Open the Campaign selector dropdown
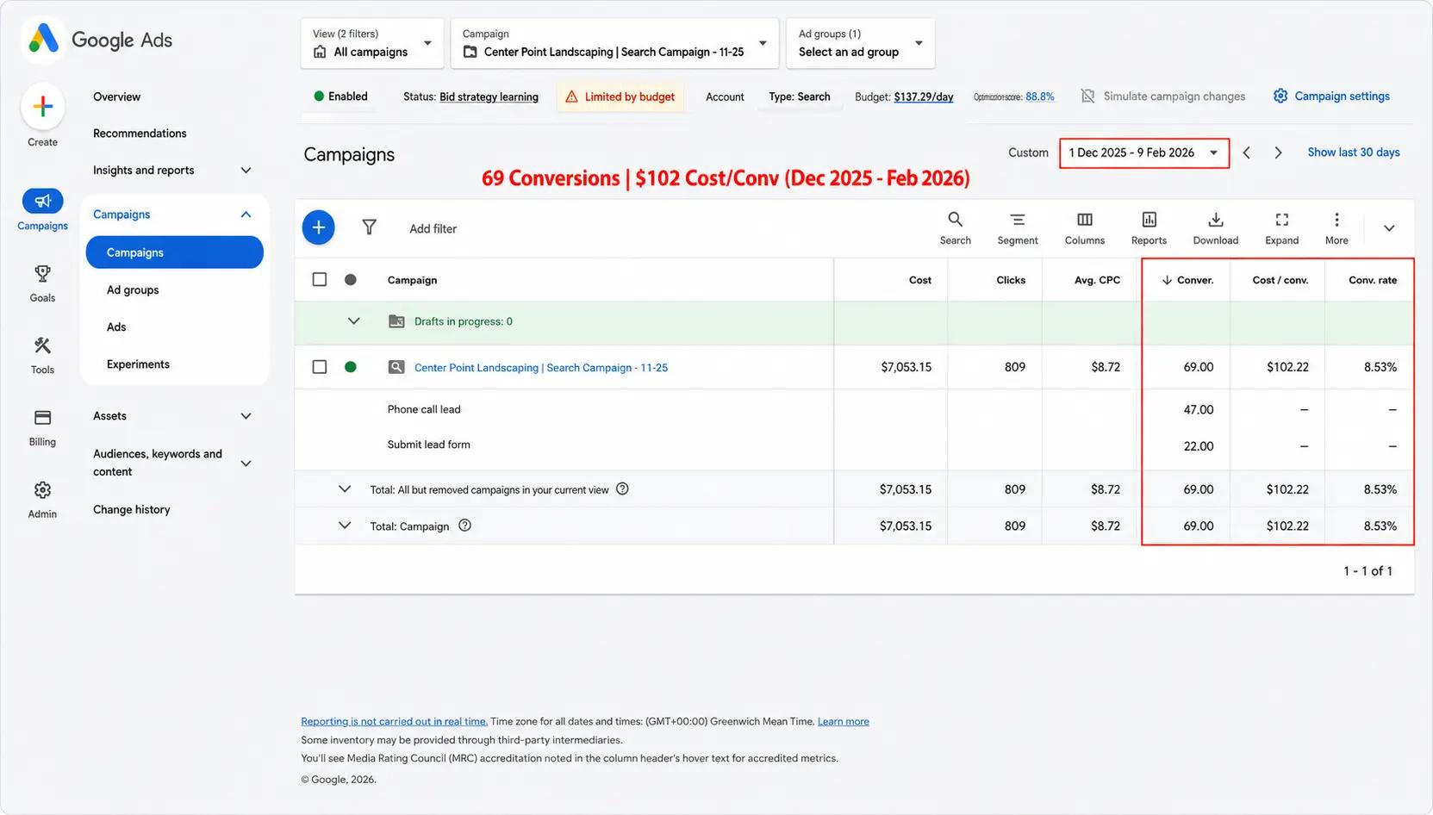The width and height of the screenshot is (1433, 815). point(615,43)
